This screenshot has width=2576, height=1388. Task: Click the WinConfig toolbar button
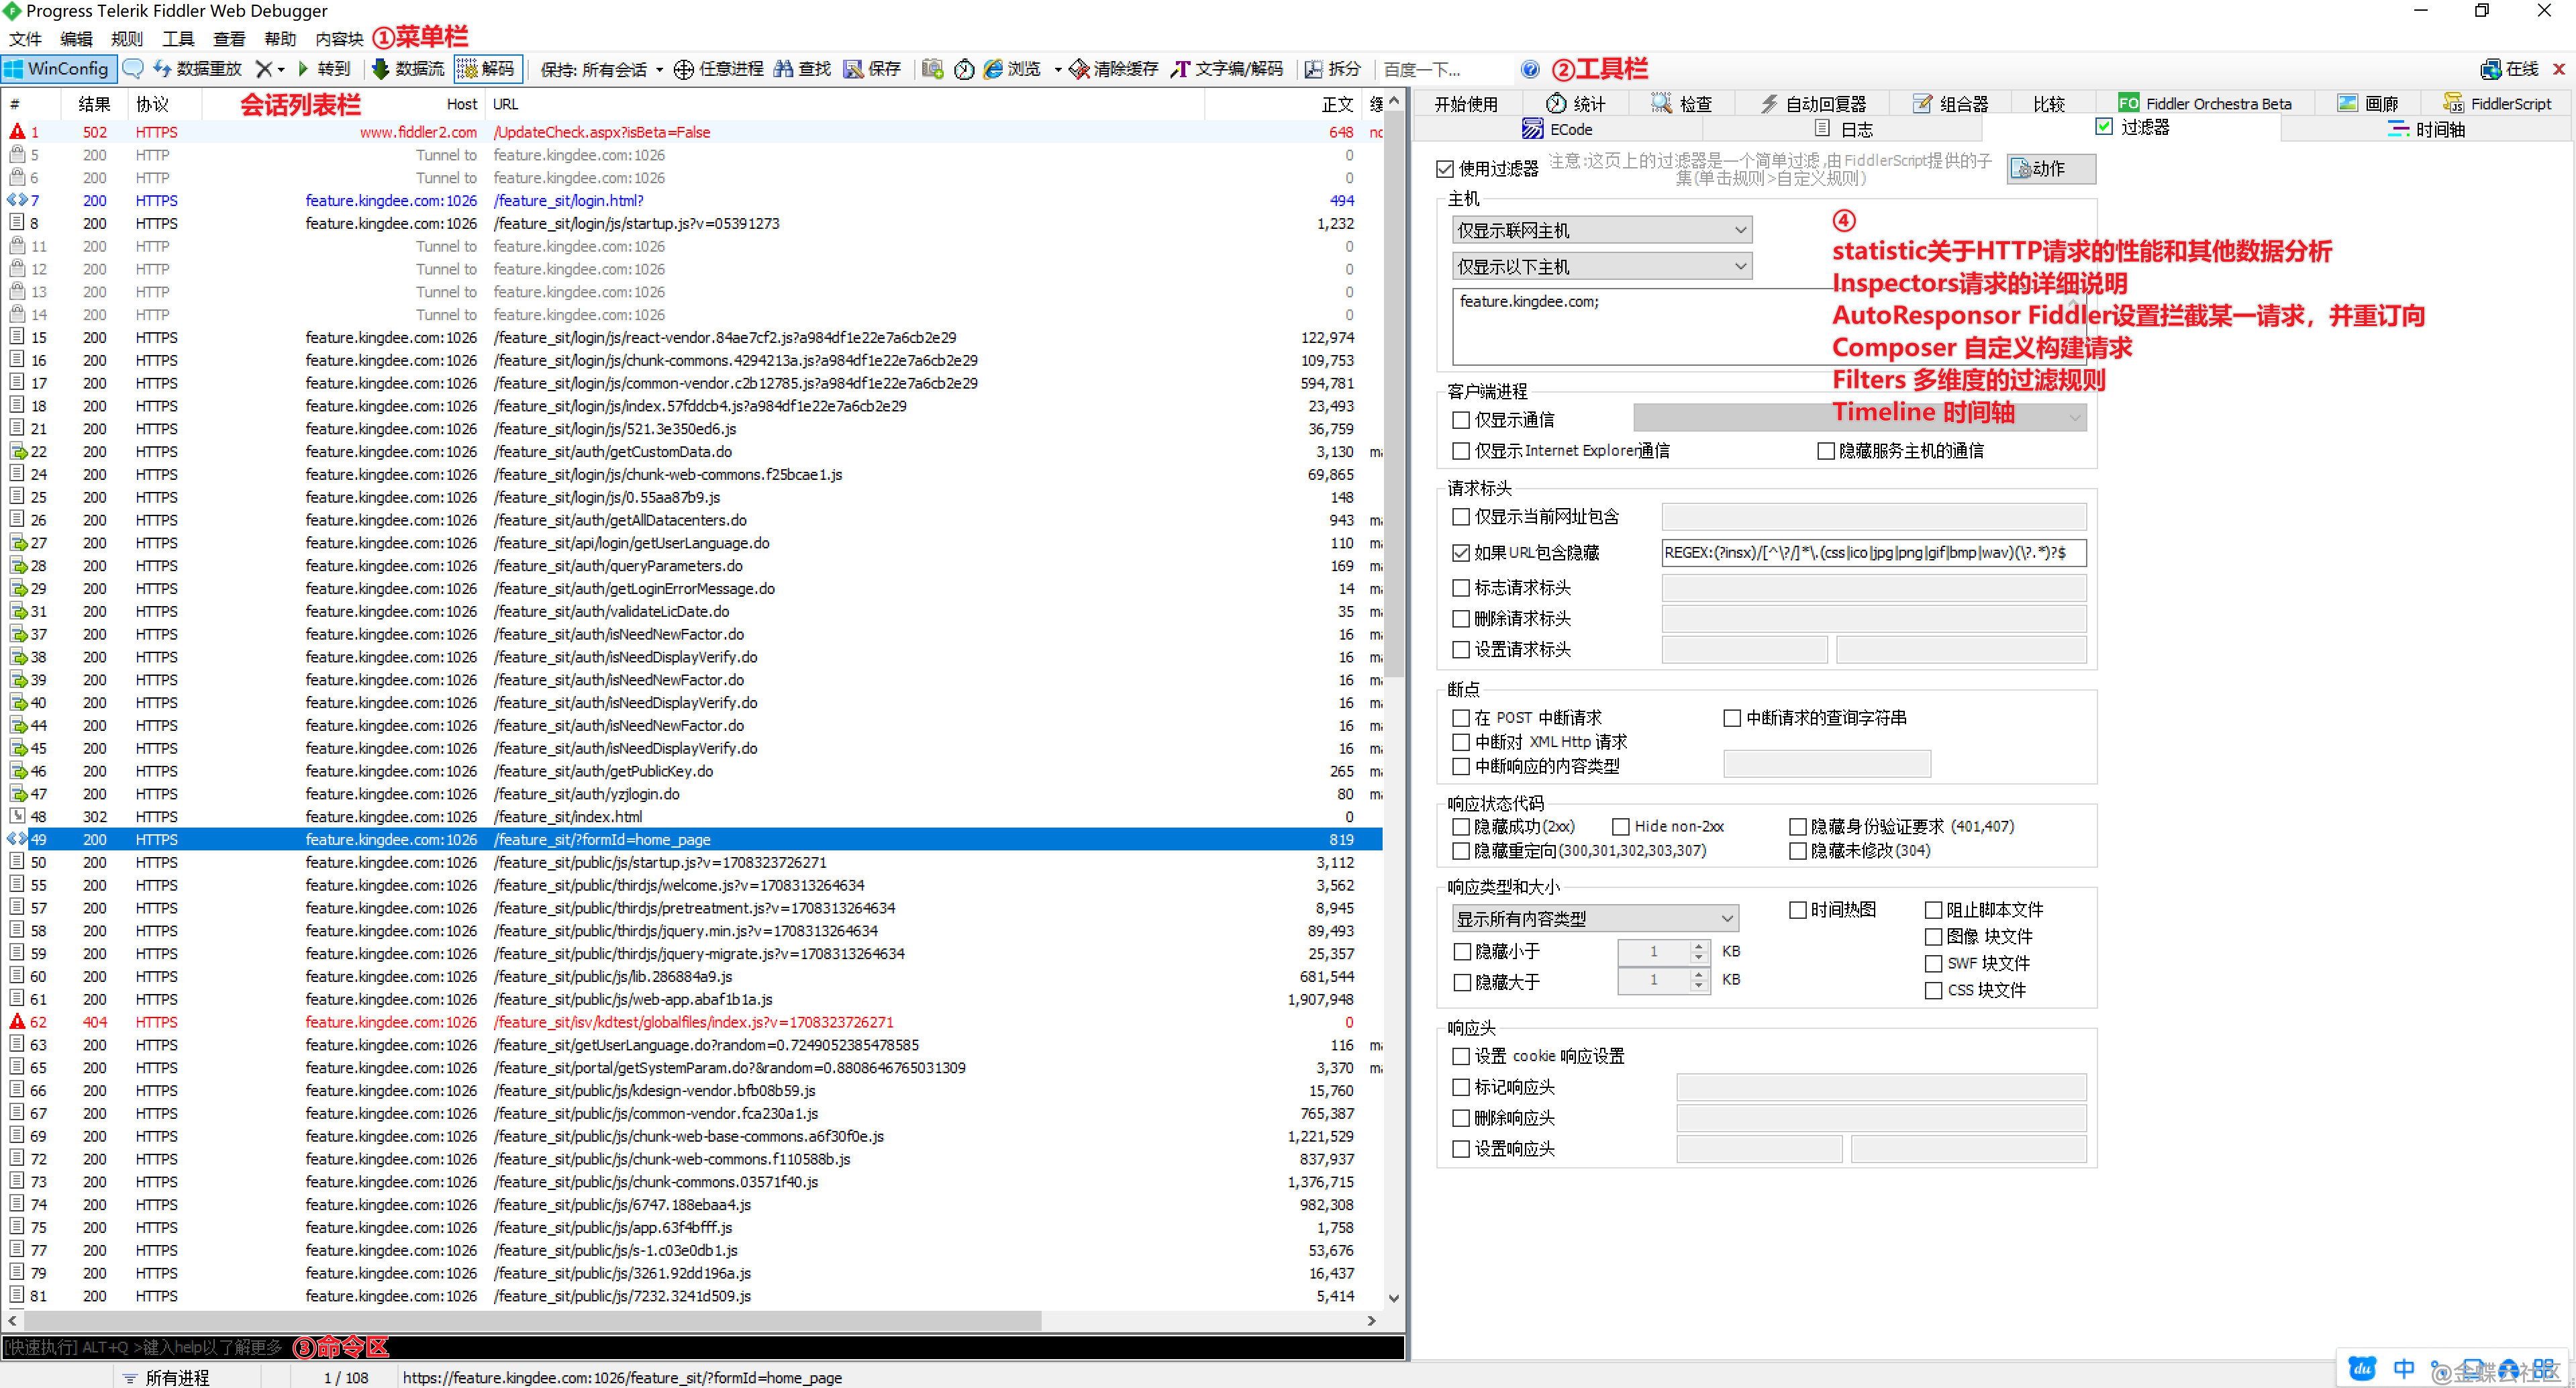point(58,69)
